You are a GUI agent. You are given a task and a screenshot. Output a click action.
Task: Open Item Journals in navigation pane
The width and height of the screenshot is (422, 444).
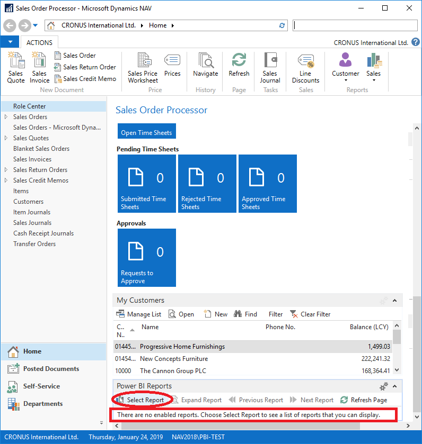[32, 212]
